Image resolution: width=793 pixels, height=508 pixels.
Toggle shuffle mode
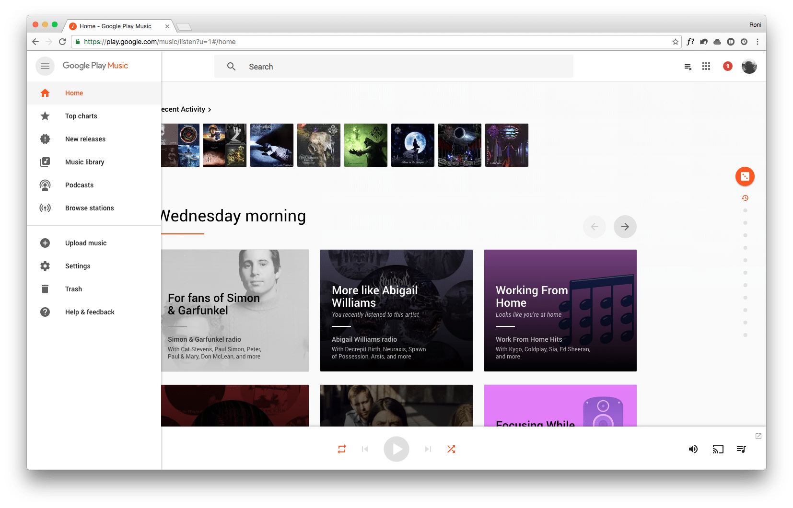pyautogui.click(x=451, y=449)
